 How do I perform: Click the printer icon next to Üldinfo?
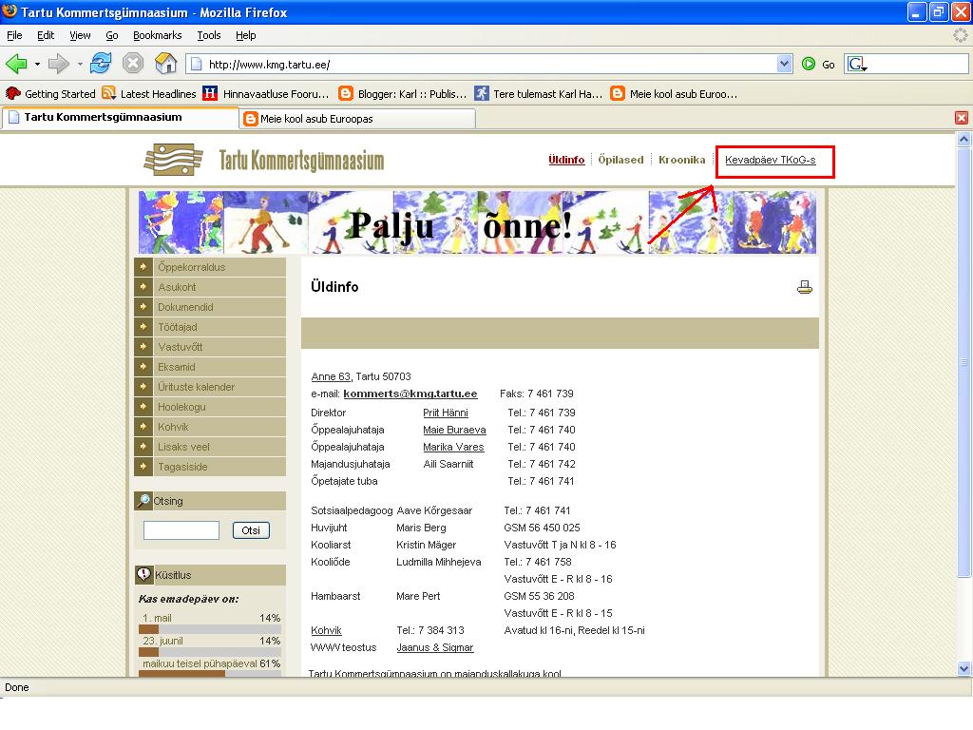[x=804, y=287]
